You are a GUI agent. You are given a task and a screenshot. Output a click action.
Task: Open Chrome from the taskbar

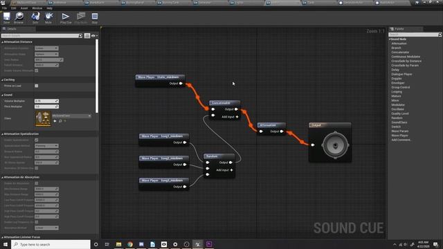tap(130, 244)
